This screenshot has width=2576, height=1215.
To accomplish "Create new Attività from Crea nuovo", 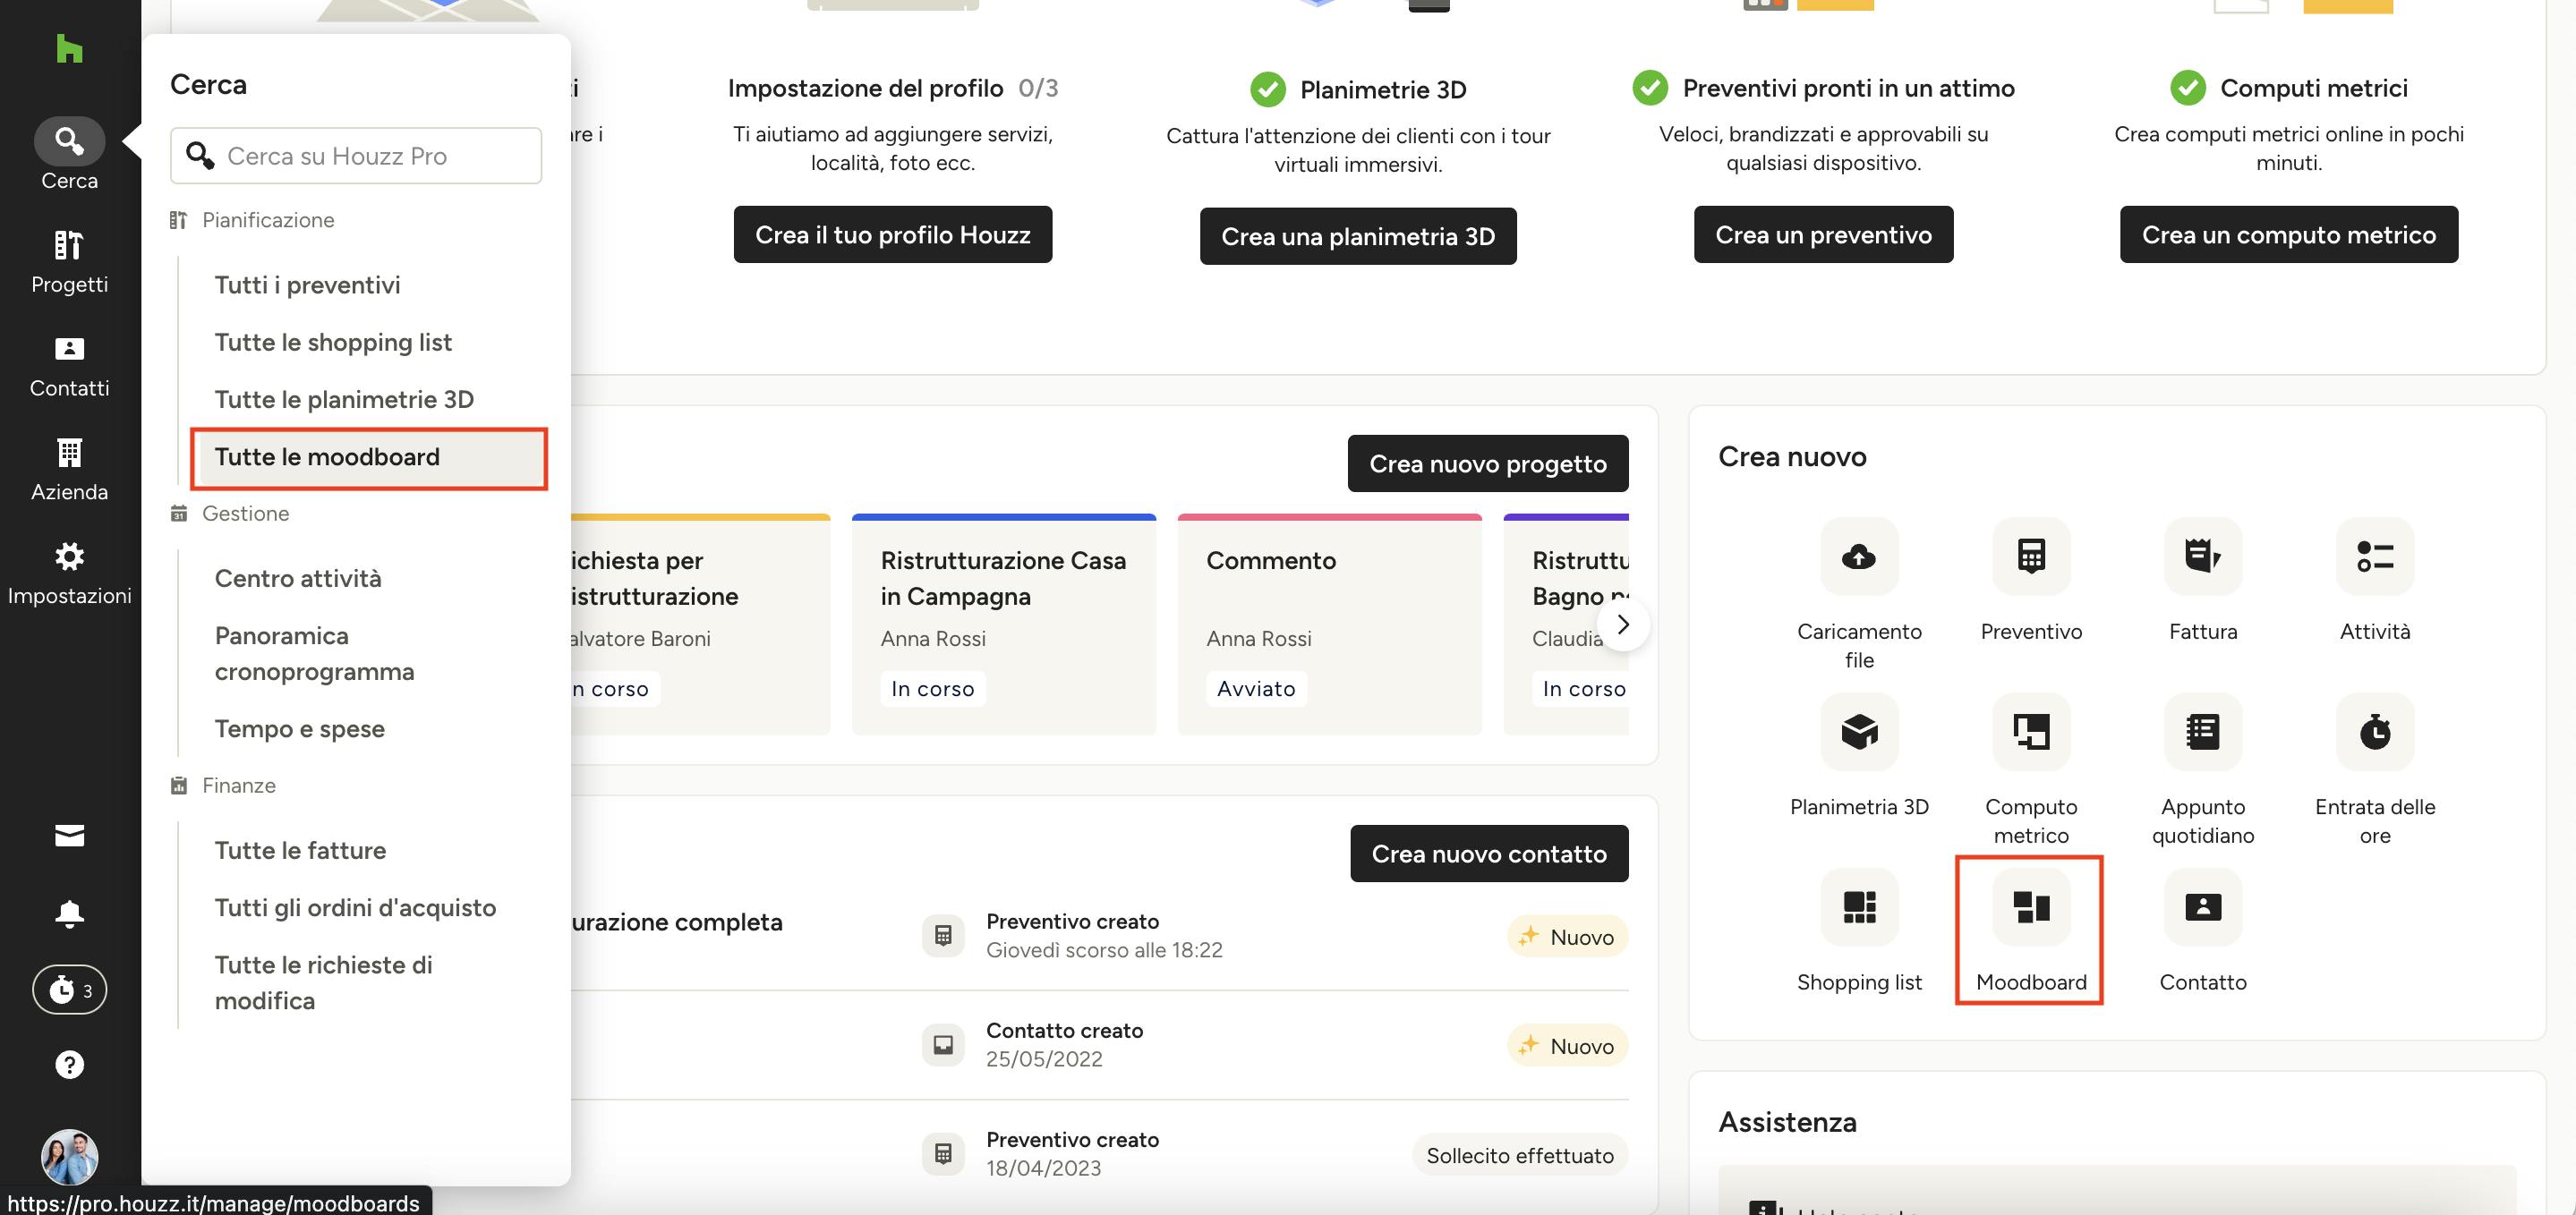I will [2375, 556].
